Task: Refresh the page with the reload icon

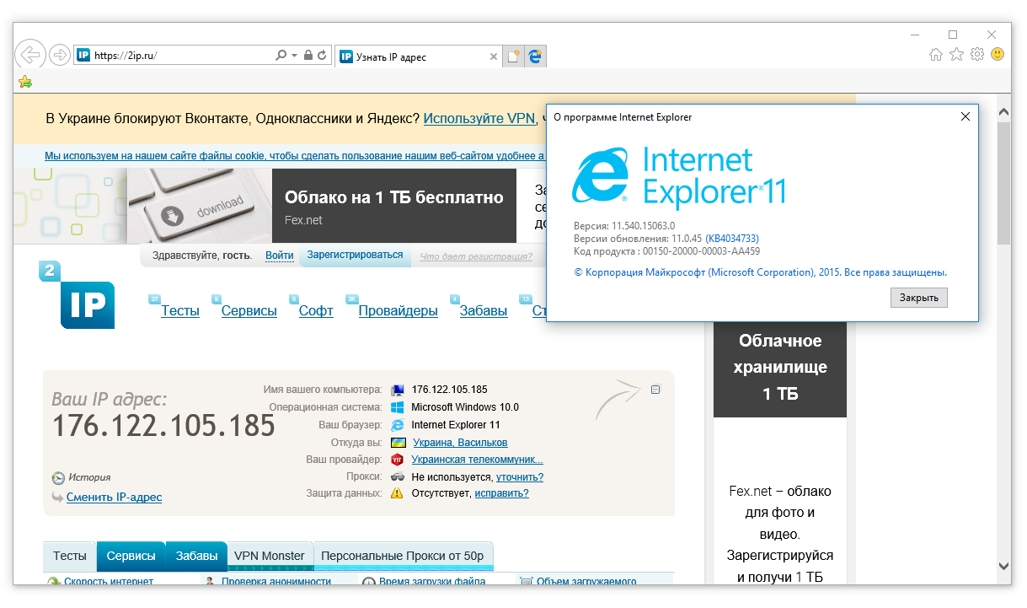Action: (322, 56)
